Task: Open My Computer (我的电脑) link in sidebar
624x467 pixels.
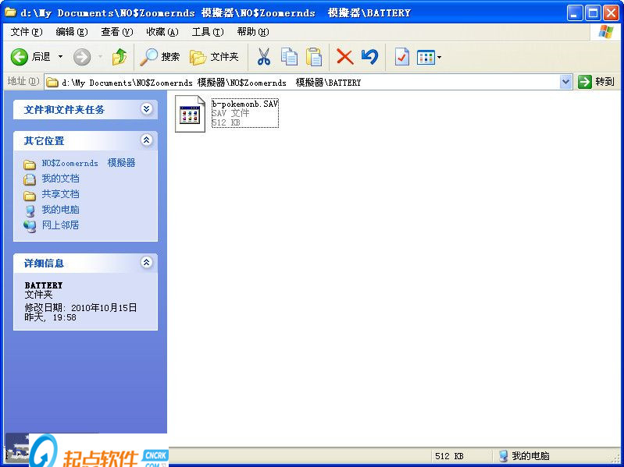Action: click(x=60, y=209)
